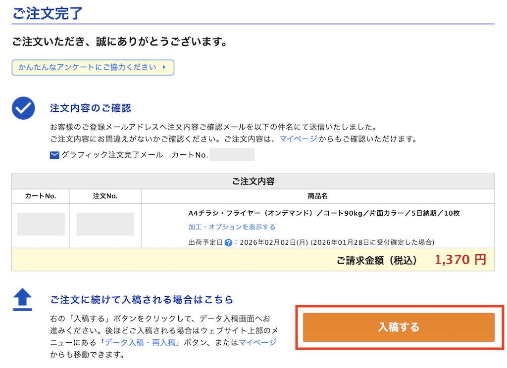Screen dimensions: 507x368
Task: Click the envelope icon next to グラフィック注文完了メール
Action: [53, 154]
